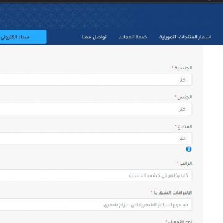Go to خدمة العملاء in navigation
223x223 pixels.
(133, 37)
